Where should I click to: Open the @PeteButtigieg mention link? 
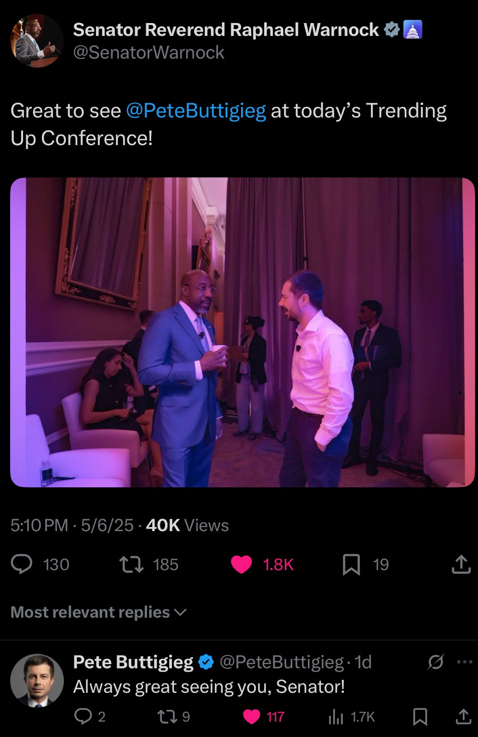[196, 111]
